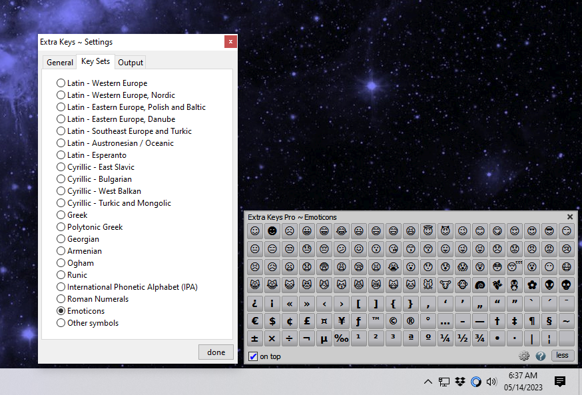Image resolution: width=582 pixels, height=395 pixels.
Task: Insert the cow face emoticon
Action: tap(445, 284)
